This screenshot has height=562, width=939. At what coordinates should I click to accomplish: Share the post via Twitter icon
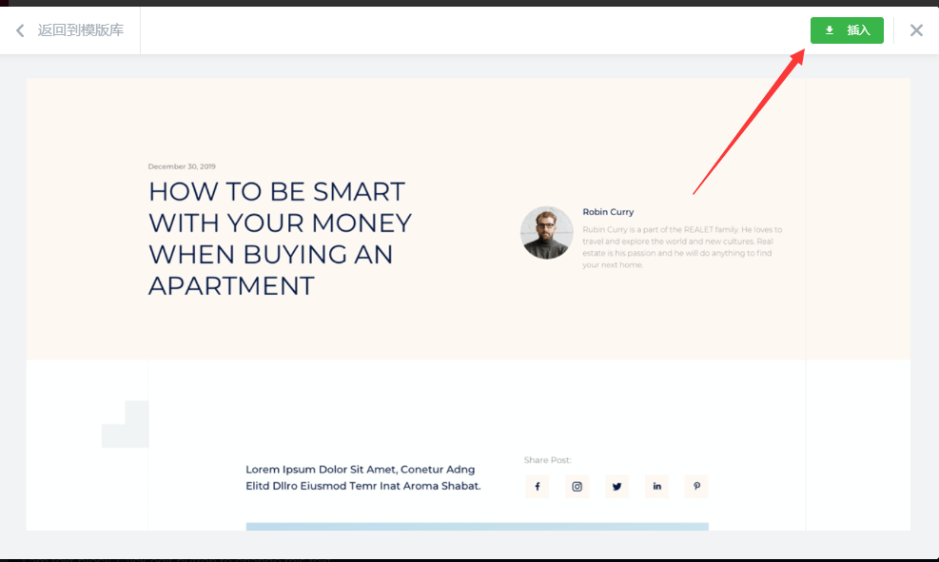point(616,487)
